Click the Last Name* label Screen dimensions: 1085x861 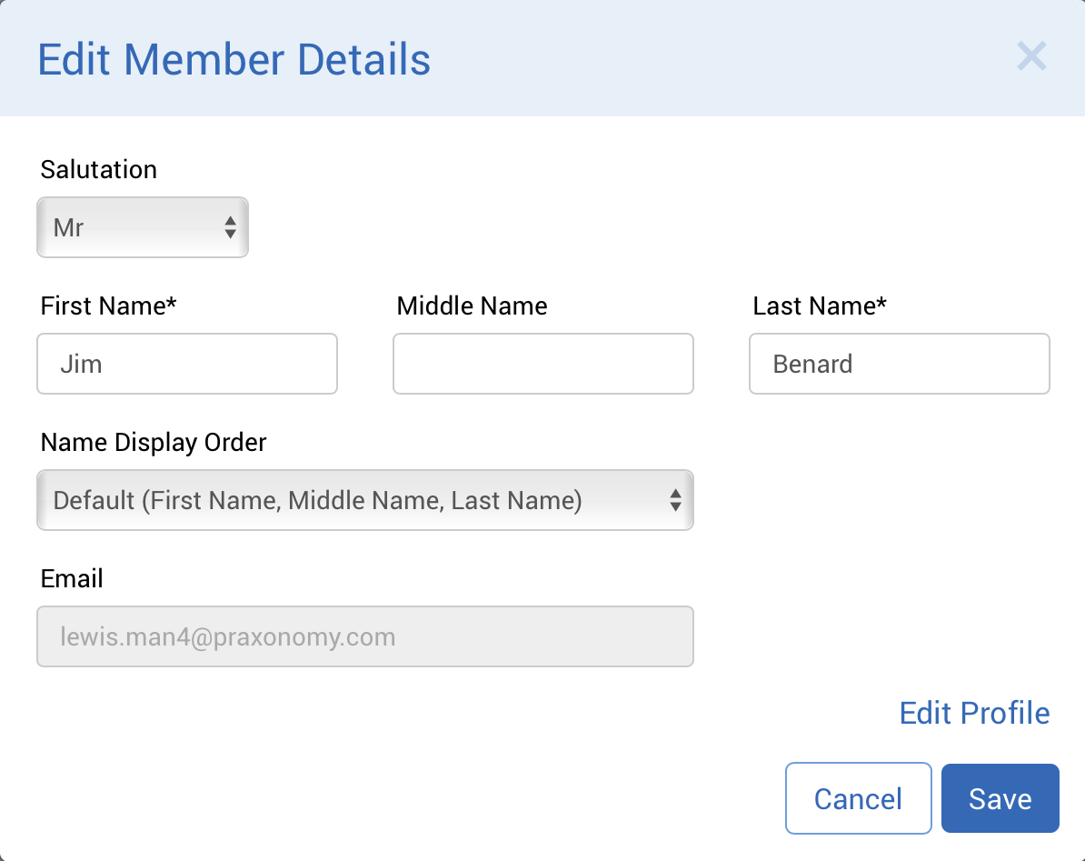click(x=820, y=306)
